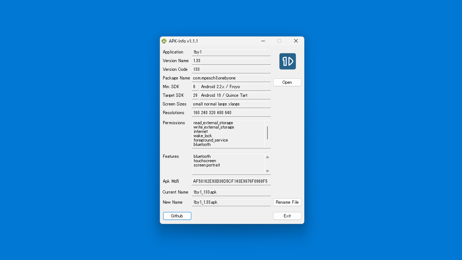Select wake_lock permission line
The width and height of the screenshot is (462, 260).
click(x=203, y=136)
